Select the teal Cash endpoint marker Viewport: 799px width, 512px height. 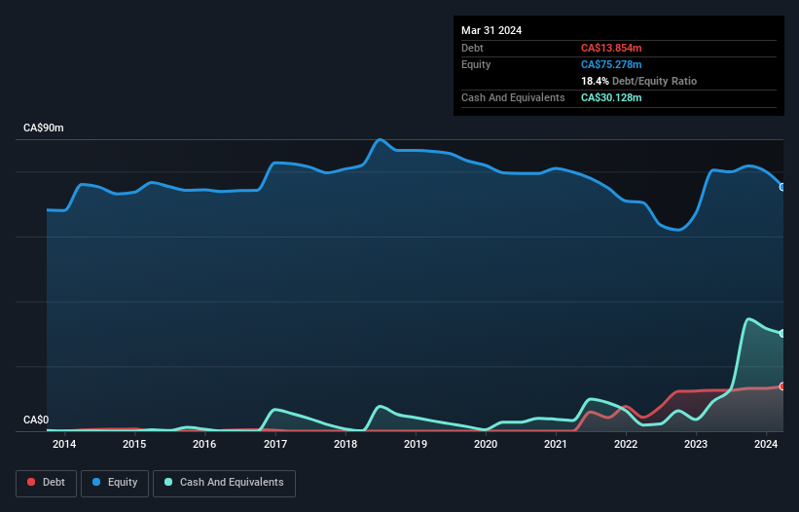[782, 333]
